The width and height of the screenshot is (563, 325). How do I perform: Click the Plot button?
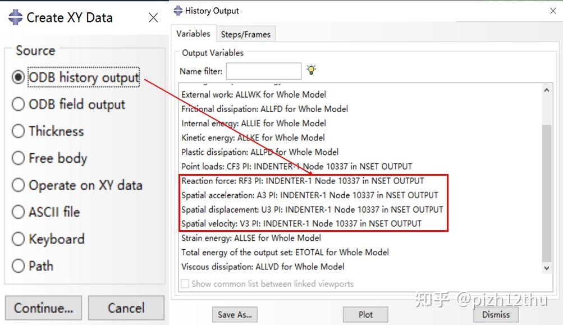[365, 314]
